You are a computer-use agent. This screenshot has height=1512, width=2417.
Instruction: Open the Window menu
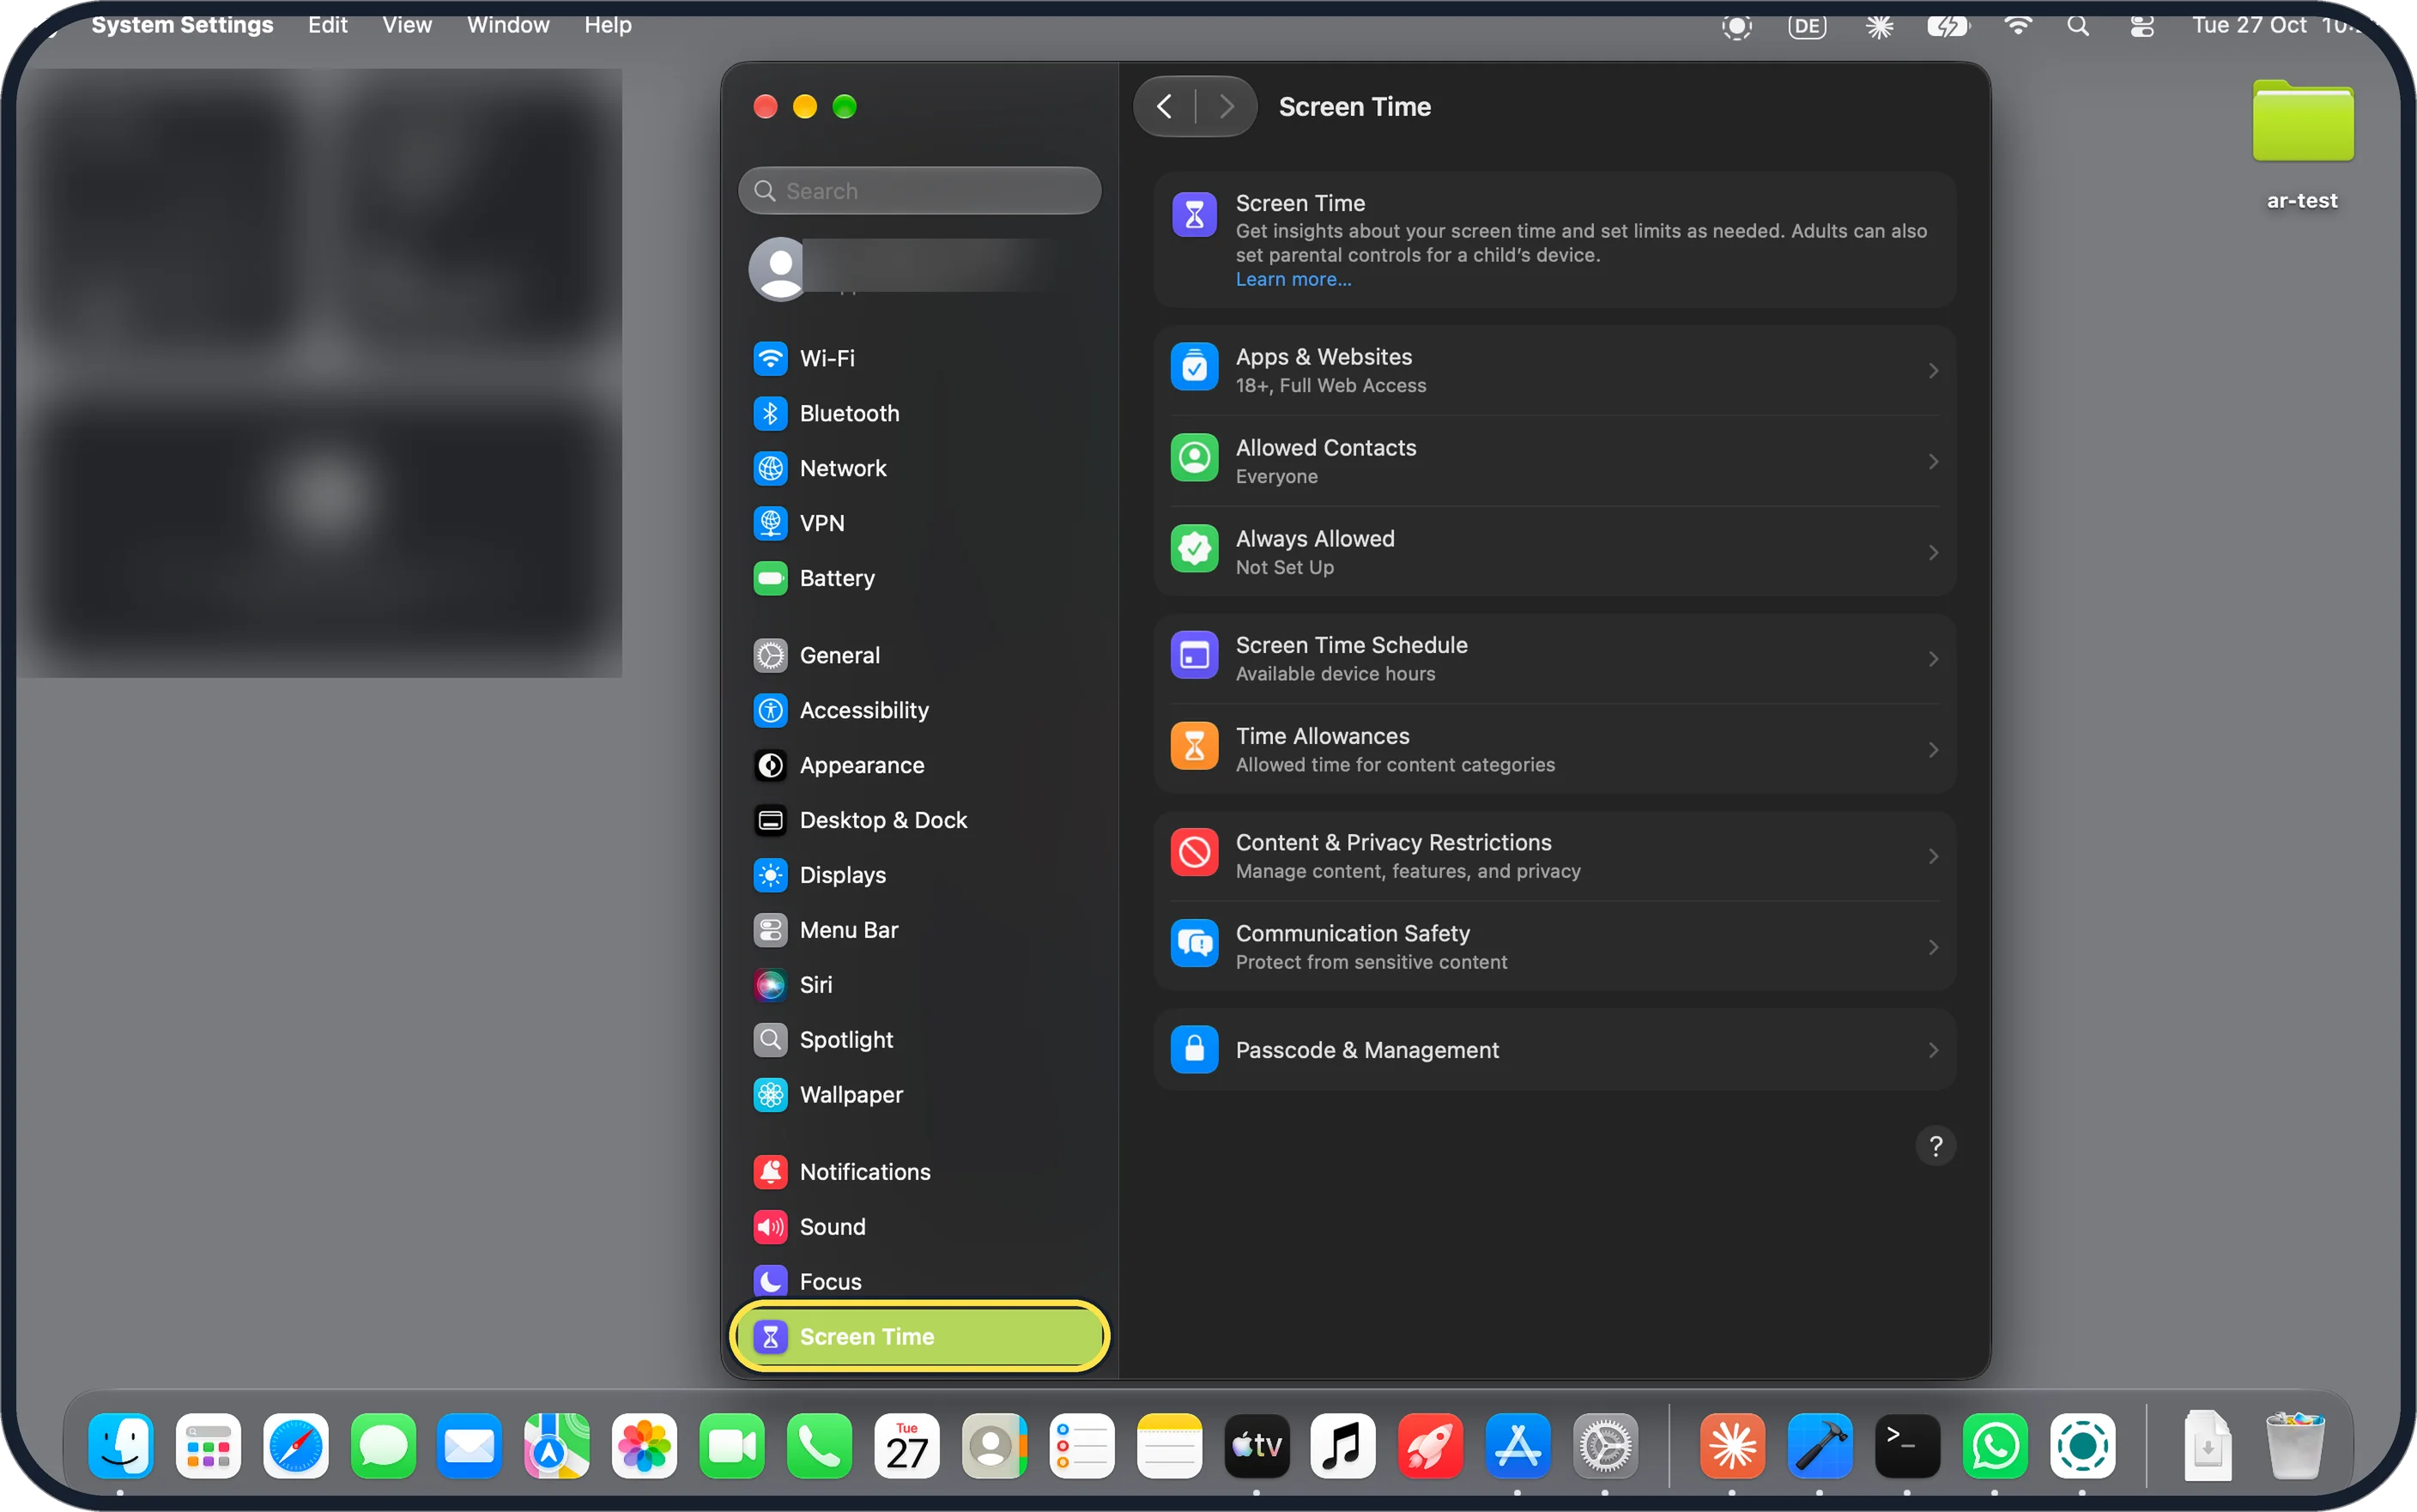[x=508, y=25]
